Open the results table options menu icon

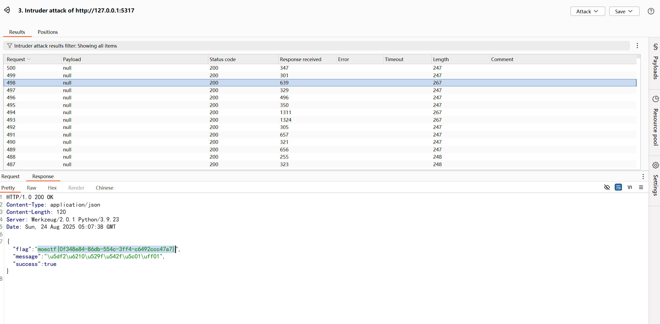pos(637,46)
